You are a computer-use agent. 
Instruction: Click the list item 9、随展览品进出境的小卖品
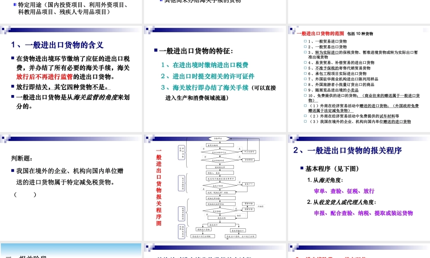point(333,90)
